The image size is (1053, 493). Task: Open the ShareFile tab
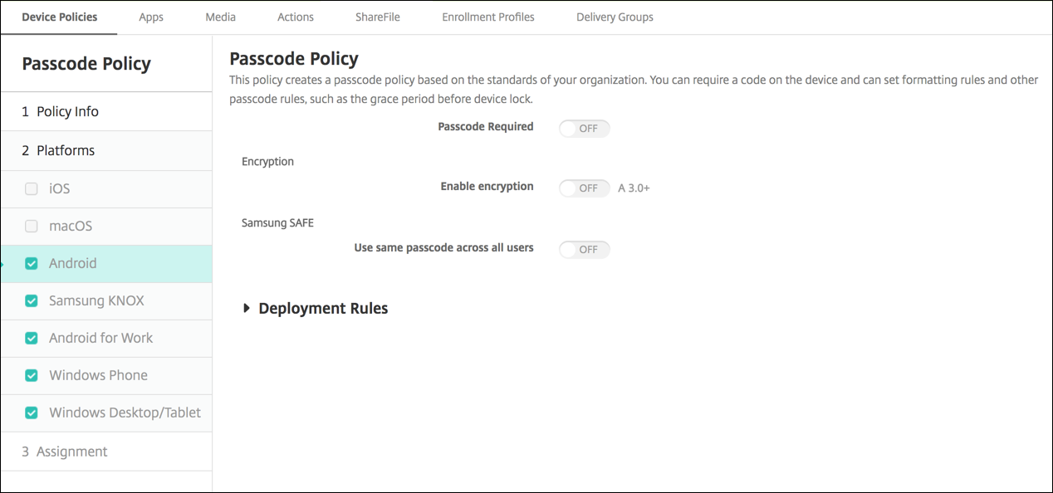[378, 17]
